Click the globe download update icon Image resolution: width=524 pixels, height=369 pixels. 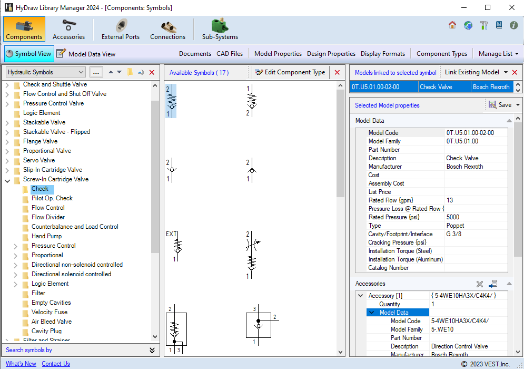(468, 25)
